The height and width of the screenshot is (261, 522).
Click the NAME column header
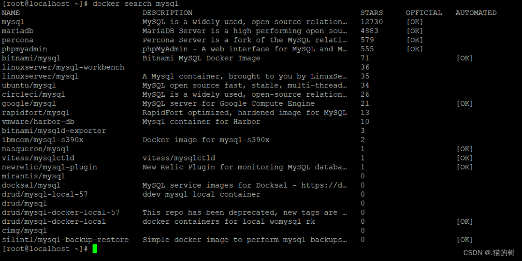click(11, 13)
